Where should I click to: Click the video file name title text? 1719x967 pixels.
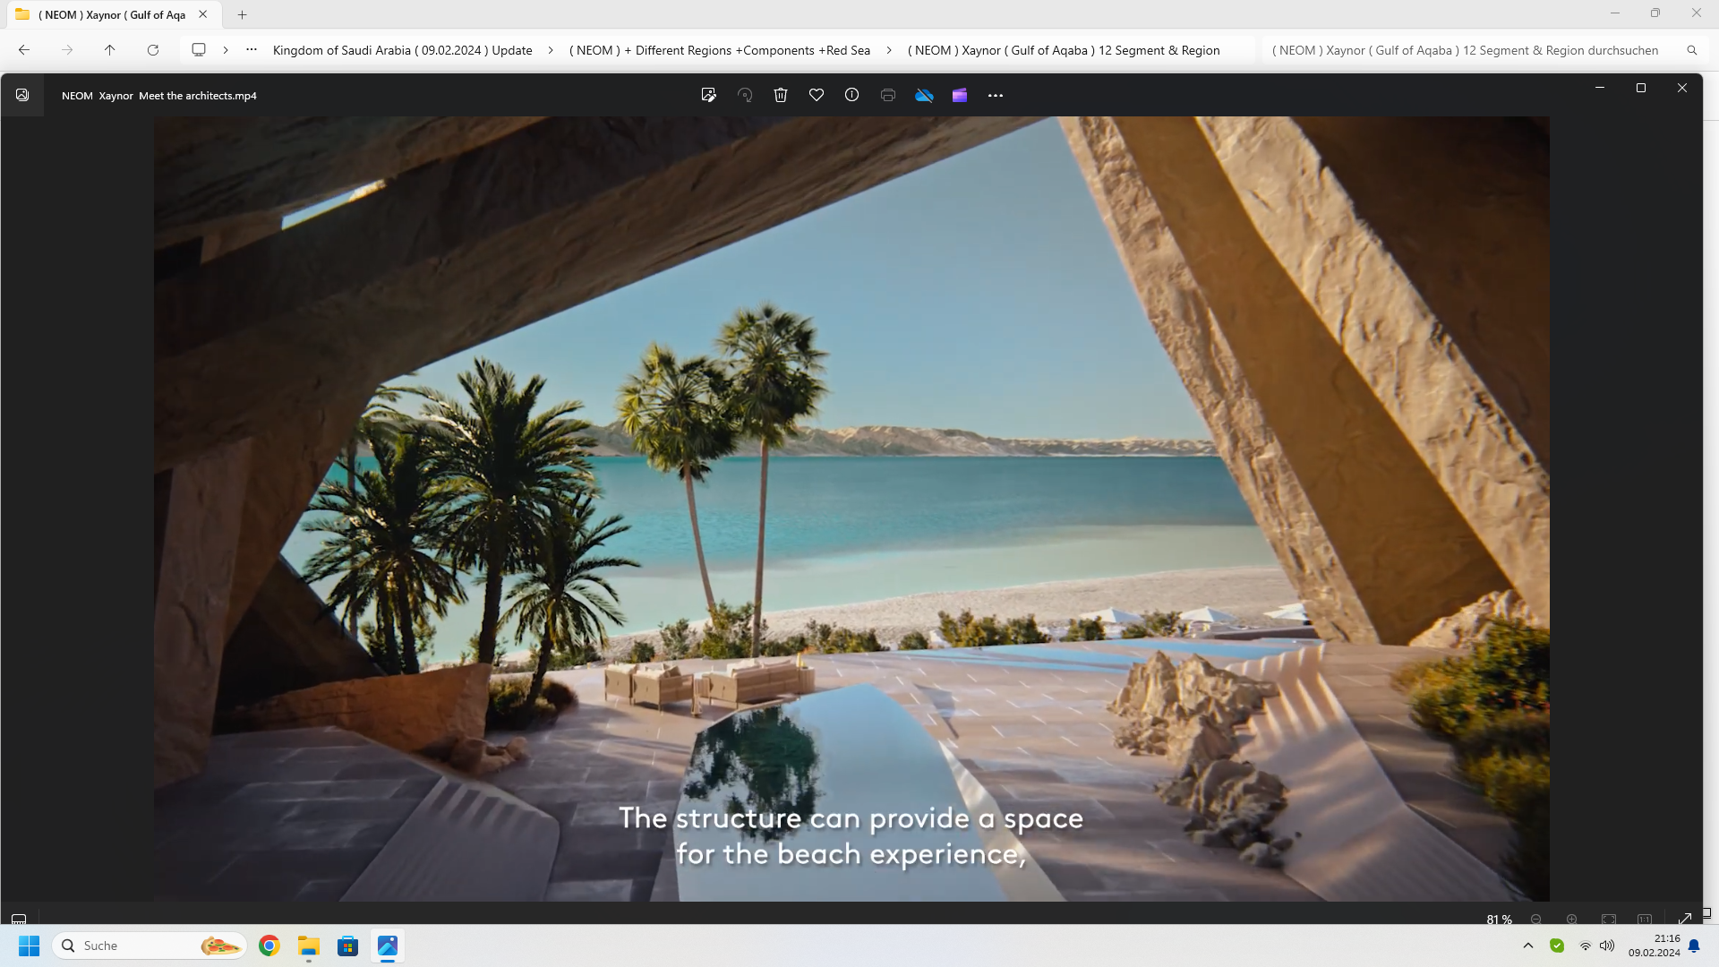tap(159, 96)
